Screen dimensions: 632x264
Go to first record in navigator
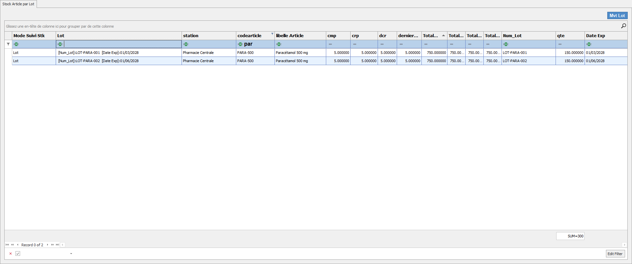[x=7, y=245]
